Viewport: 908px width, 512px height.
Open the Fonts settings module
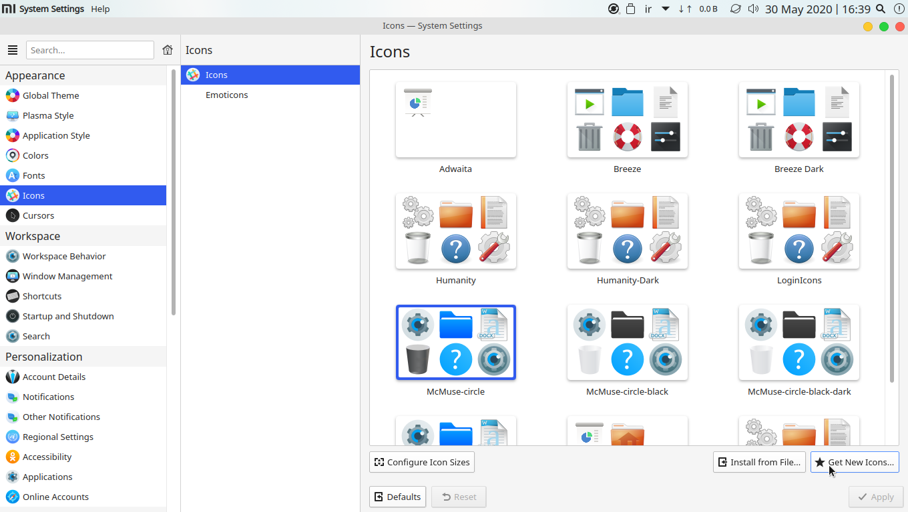33,175
